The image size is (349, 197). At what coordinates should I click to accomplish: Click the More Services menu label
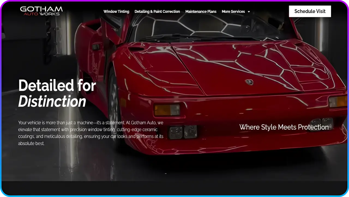pyautogui.click(x=233, y=11)
